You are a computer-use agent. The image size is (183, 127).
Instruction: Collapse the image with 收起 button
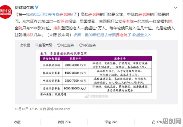(25, 45)
